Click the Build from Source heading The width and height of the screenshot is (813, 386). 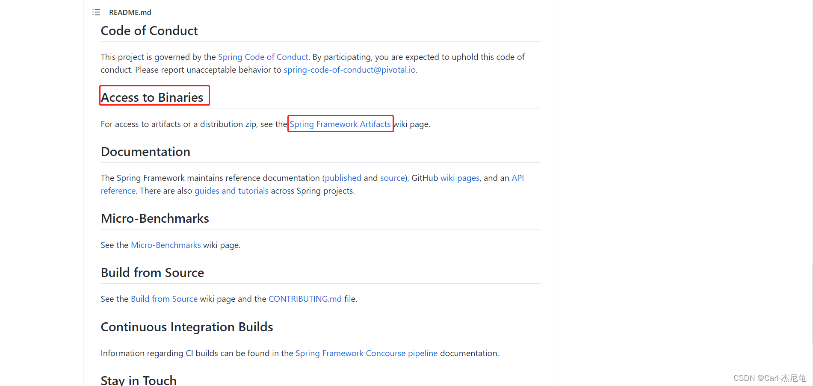[152, 273]
